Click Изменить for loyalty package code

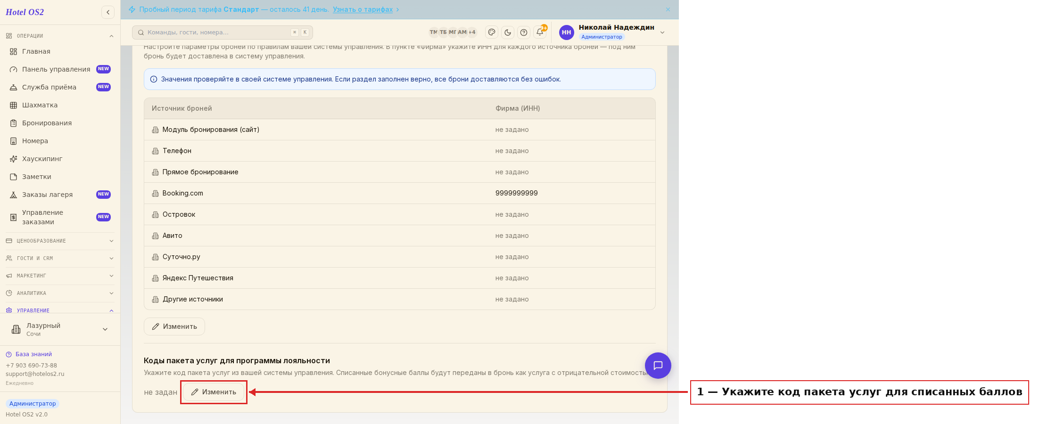(214, 392)
